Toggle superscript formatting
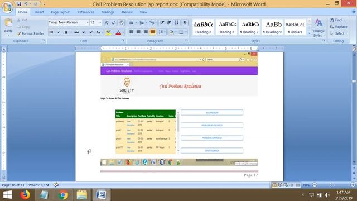Screen dimensions: 357x201 [91, 32]
